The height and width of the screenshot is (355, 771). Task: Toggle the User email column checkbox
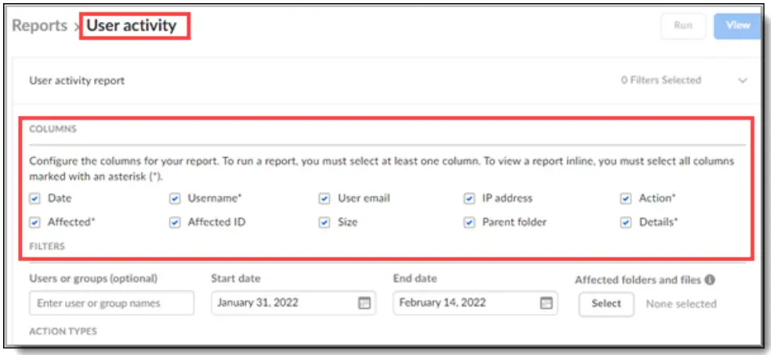point(324,198)
